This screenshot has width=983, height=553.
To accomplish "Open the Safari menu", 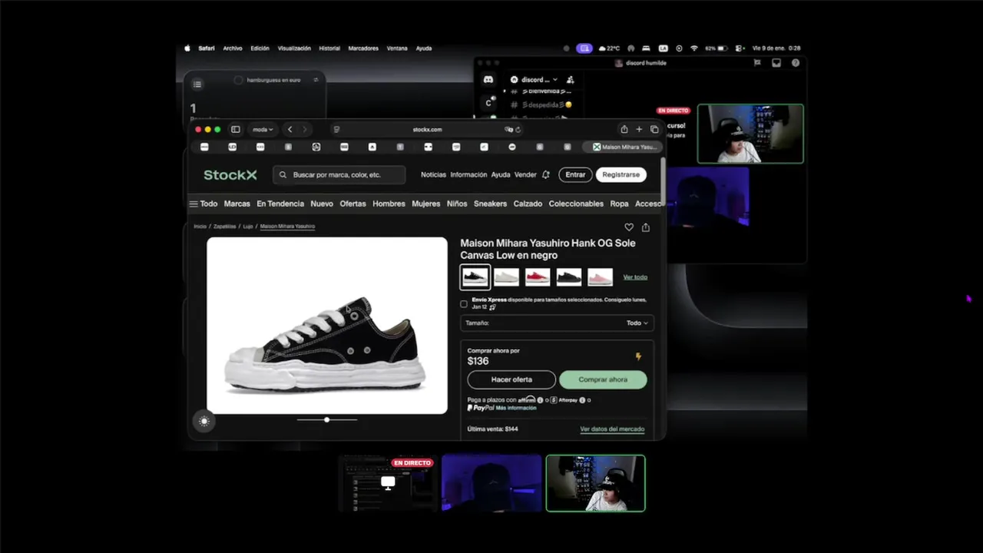I will pos(207,48).
